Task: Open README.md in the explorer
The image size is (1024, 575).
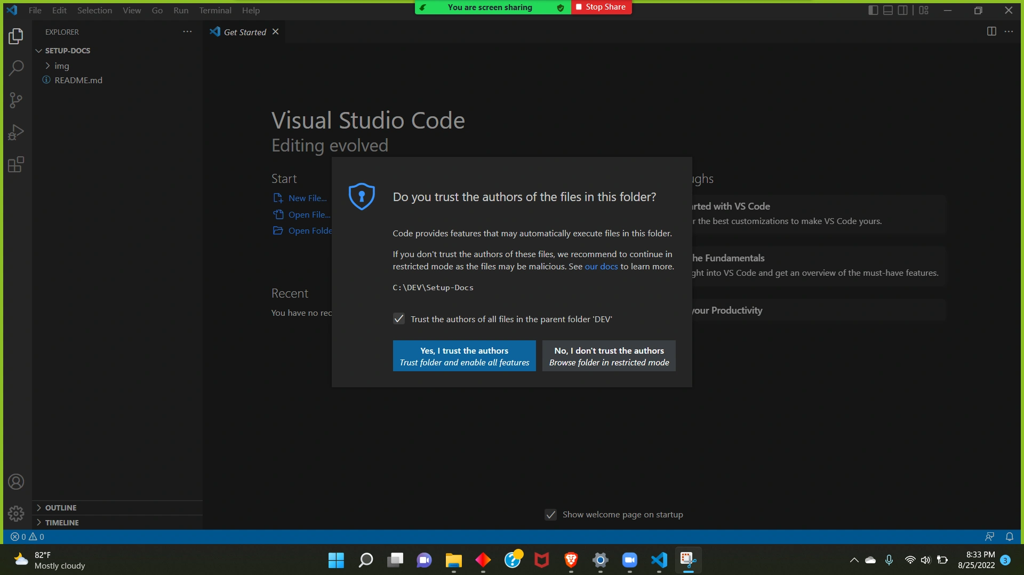Action: tap(78, 80)
